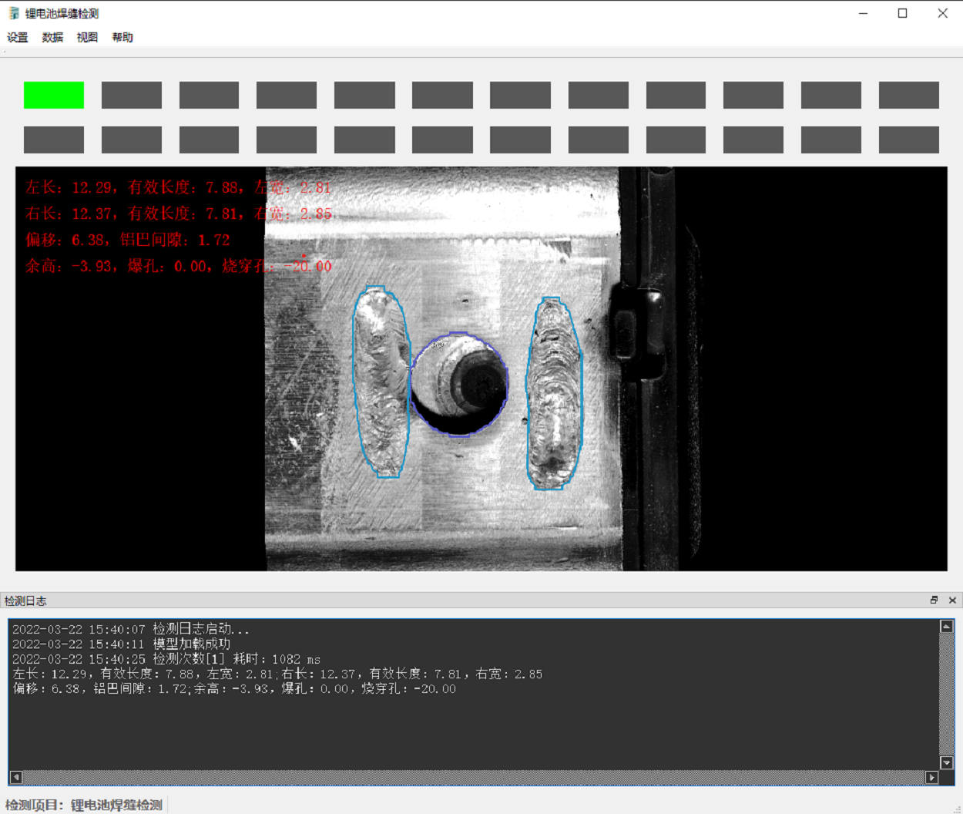Undock the 检测日志 panel with float icon
The image size is (963, 814).
click(934, 600)
